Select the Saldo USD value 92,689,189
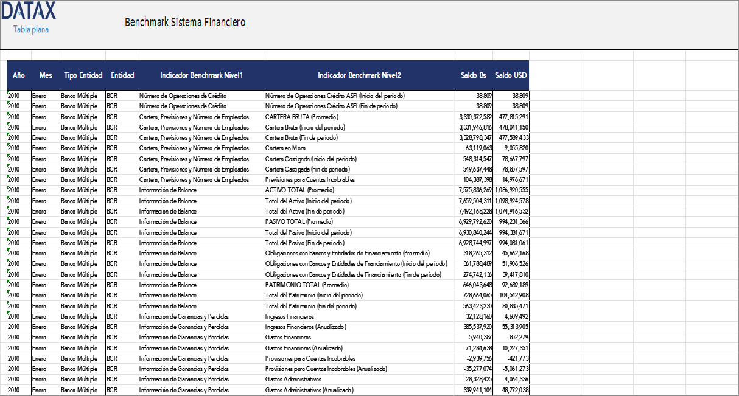Screen dimensions: 739x396 [x=511, y=285]
